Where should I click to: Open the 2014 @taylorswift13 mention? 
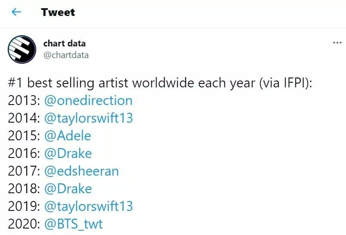coord(88,118)
